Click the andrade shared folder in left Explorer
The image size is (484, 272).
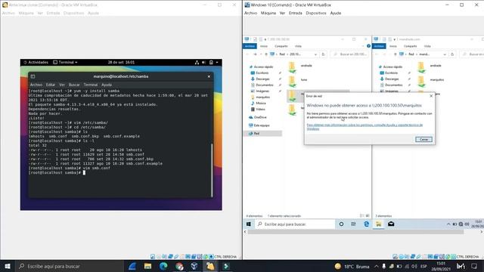(299, 67)
